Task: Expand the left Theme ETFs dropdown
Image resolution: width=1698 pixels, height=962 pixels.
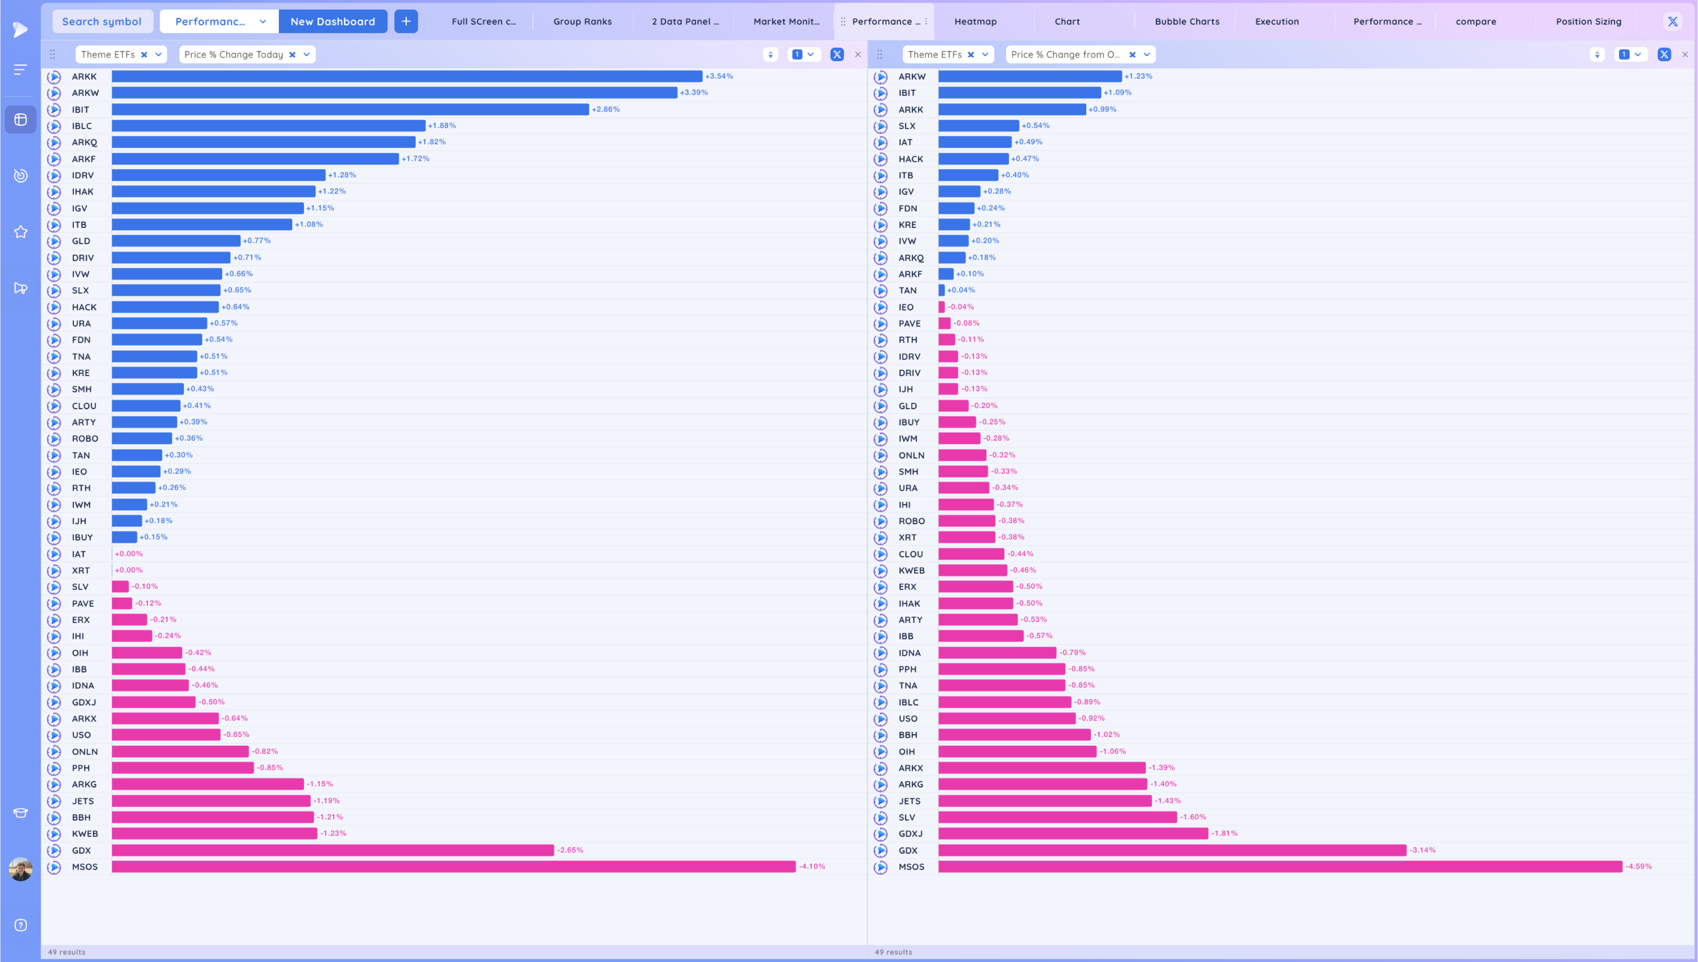Action: point(158,55)
